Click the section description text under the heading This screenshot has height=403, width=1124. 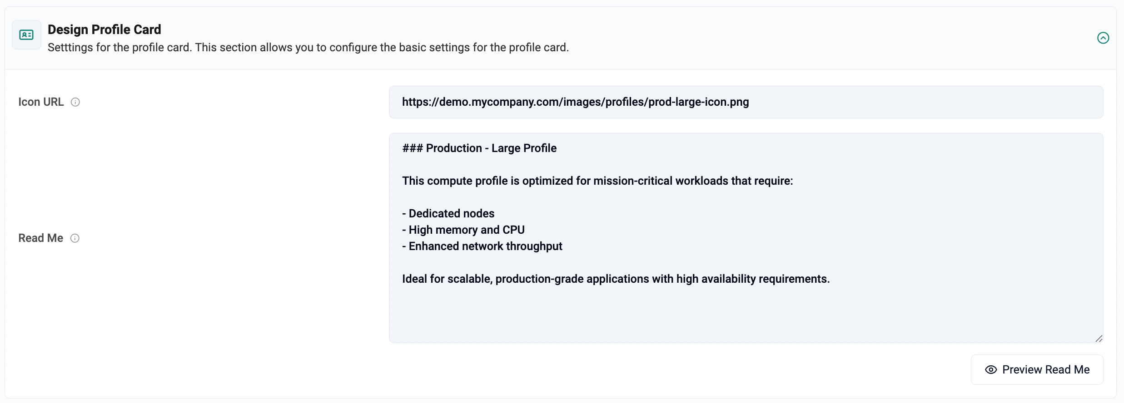click(x=308, y=48)
